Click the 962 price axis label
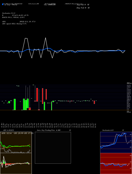Screen dimensions: 132x174 coord(128,102)
